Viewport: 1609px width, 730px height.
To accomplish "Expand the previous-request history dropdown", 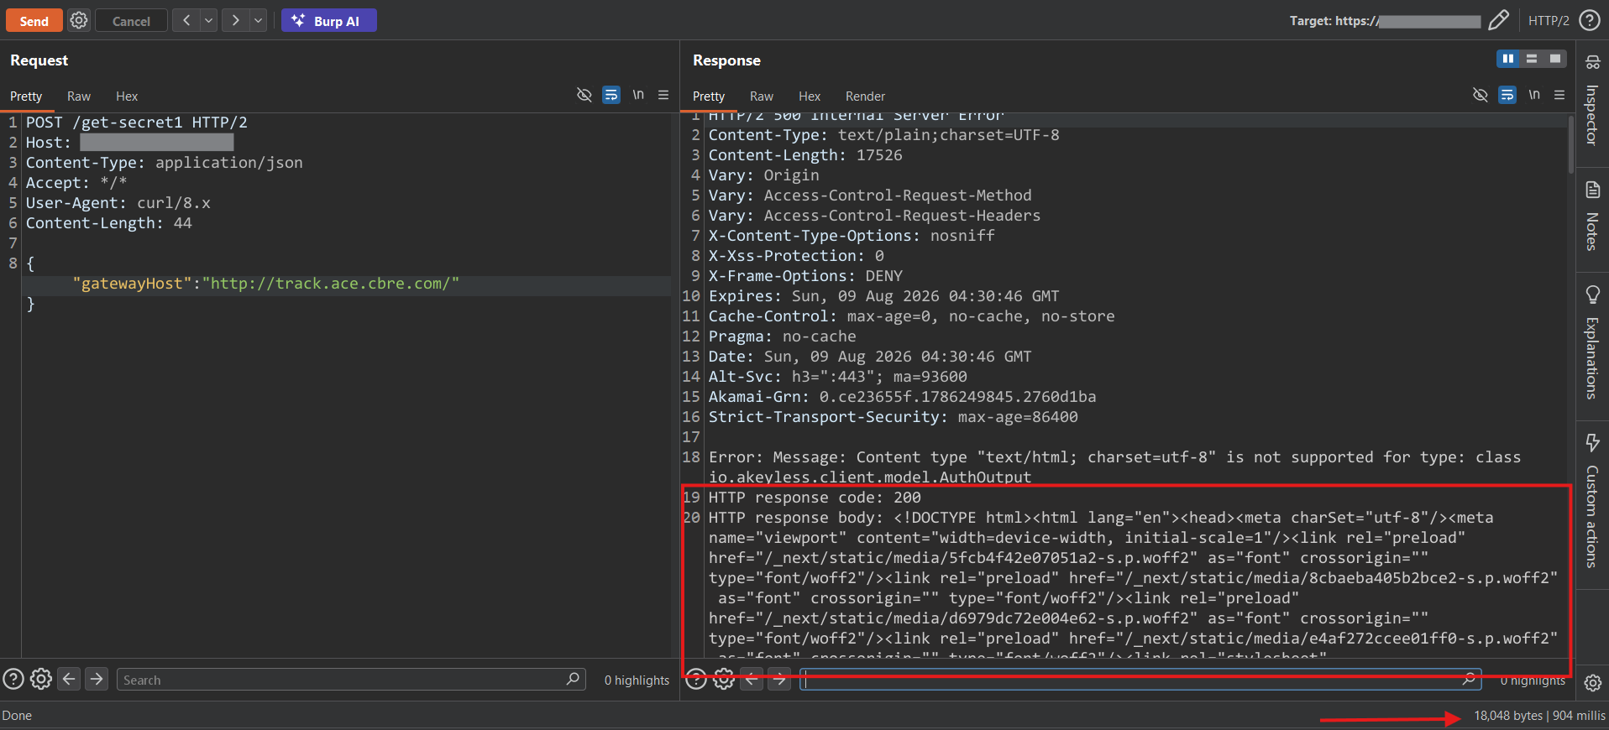I will click(x=208, y=20).
